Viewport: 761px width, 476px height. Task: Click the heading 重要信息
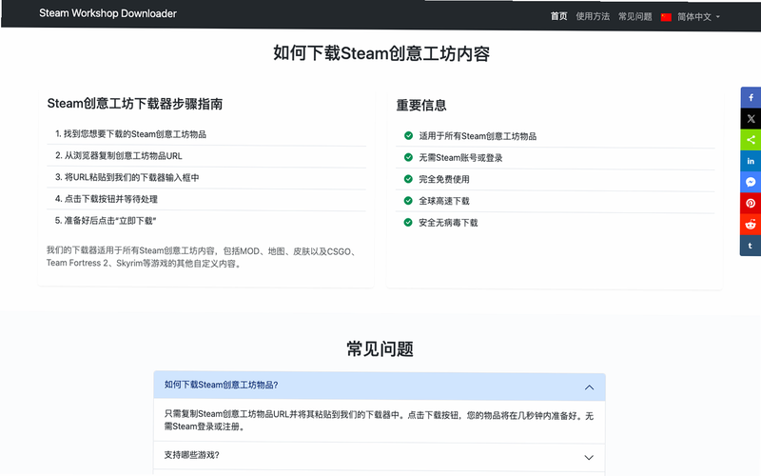coord(421,106)
